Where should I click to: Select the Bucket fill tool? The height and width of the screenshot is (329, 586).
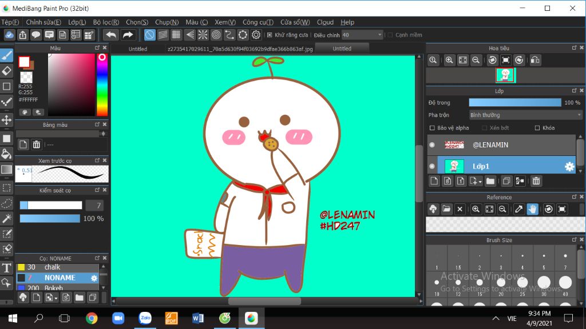[x=7, y=154]
